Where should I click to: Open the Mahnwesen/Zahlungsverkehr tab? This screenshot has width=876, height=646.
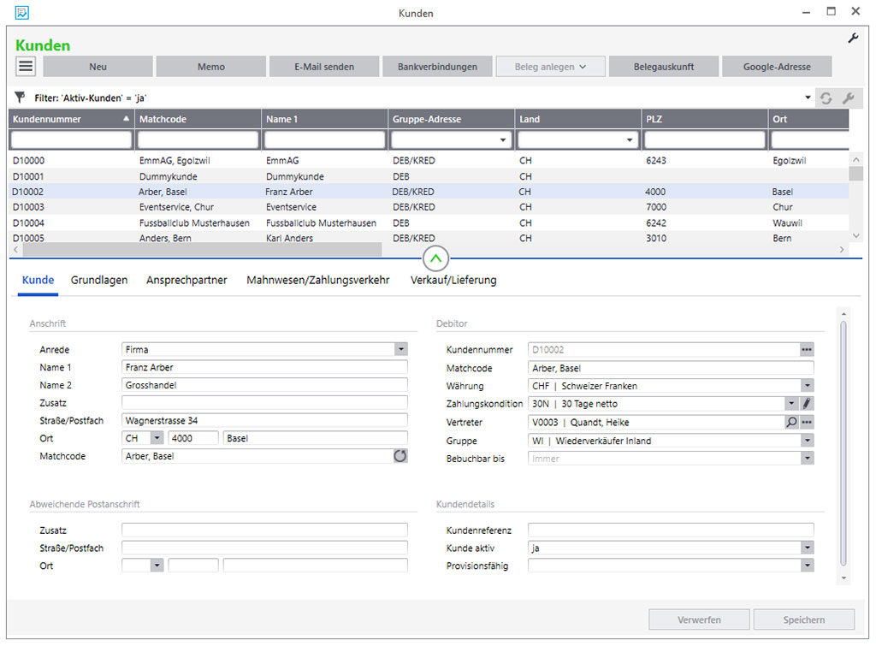[318, 280]
